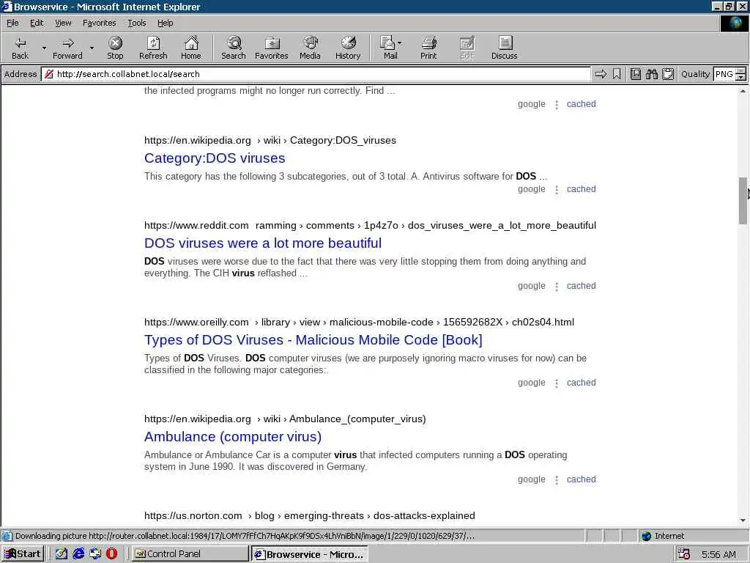Switch to Control Panel taskbar button
This screenshot has width=750, height=563.
coord(190,554)
